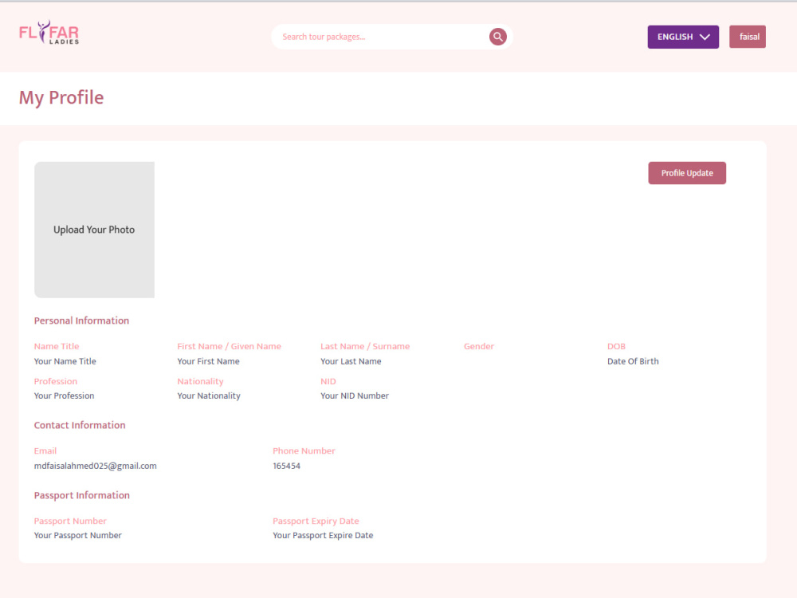797x598 pixels.
Task: Select the Your Last Name value
Action: pos(351,361)
